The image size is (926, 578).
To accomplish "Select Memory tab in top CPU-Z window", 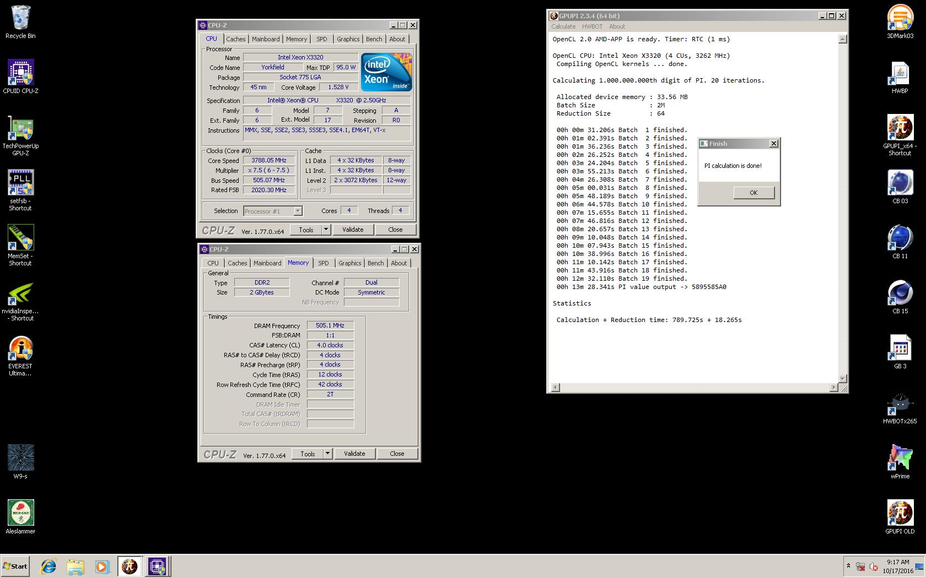I will click(297, 39).
